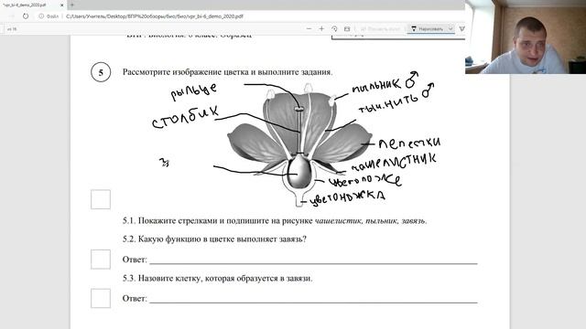
Task: Click the site info icon before 'Файл'
Action: click(x=41, y=16)
